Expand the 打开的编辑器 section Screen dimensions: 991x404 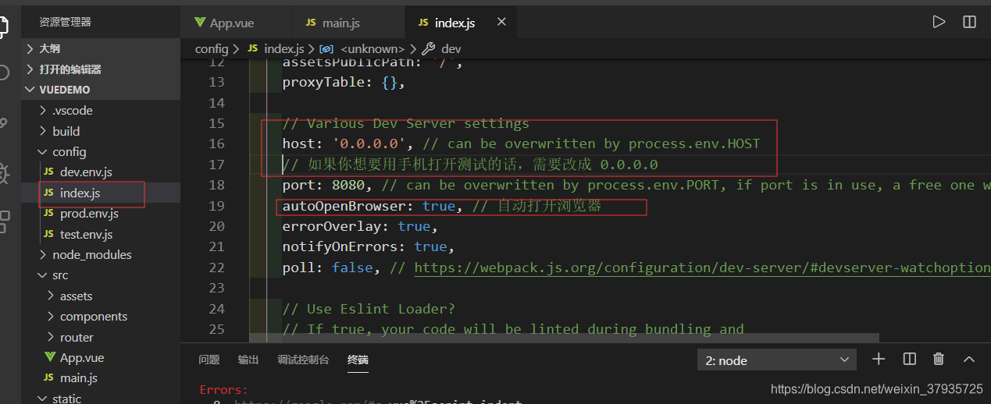click(x=102, y=69)
